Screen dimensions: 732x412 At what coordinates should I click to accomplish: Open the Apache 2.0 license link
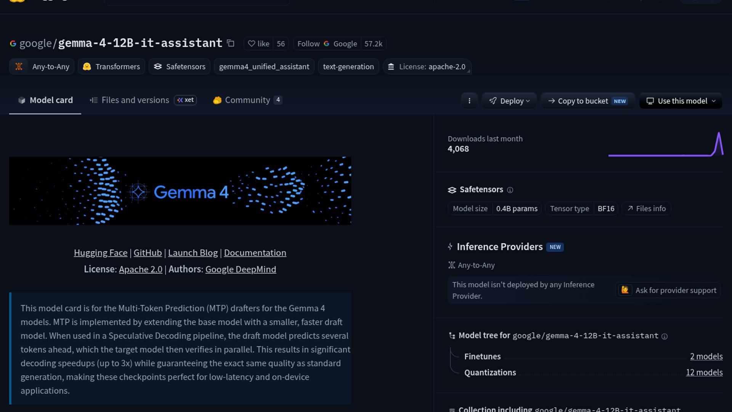point(141,269)
